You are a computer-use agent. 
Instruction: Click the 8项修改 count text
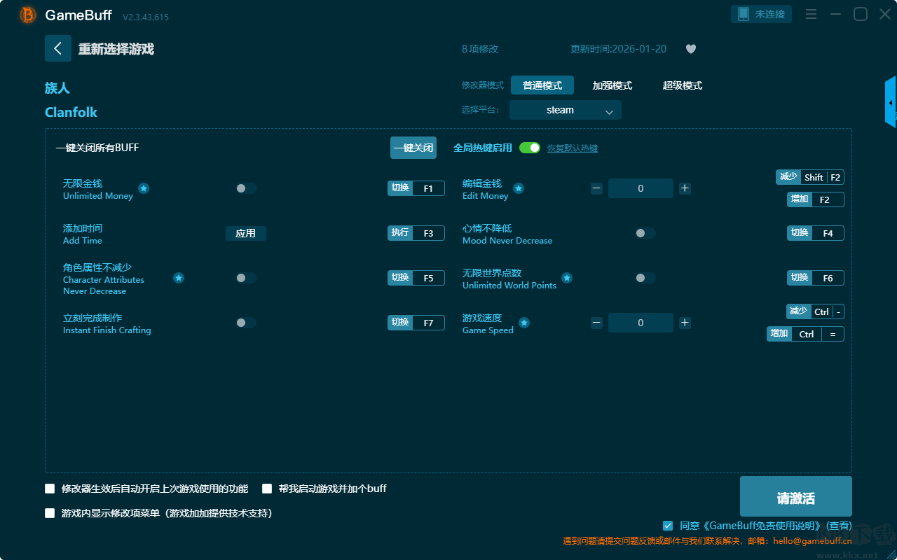(480, 49)
